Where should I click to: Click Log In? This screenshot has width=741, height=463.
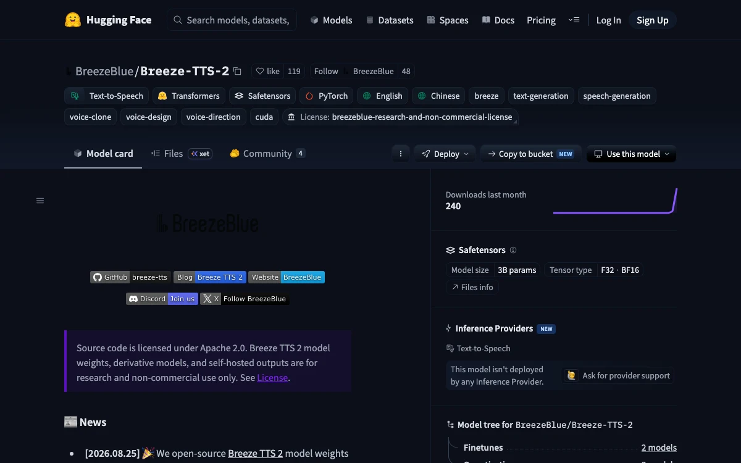[x=608, y=20]
